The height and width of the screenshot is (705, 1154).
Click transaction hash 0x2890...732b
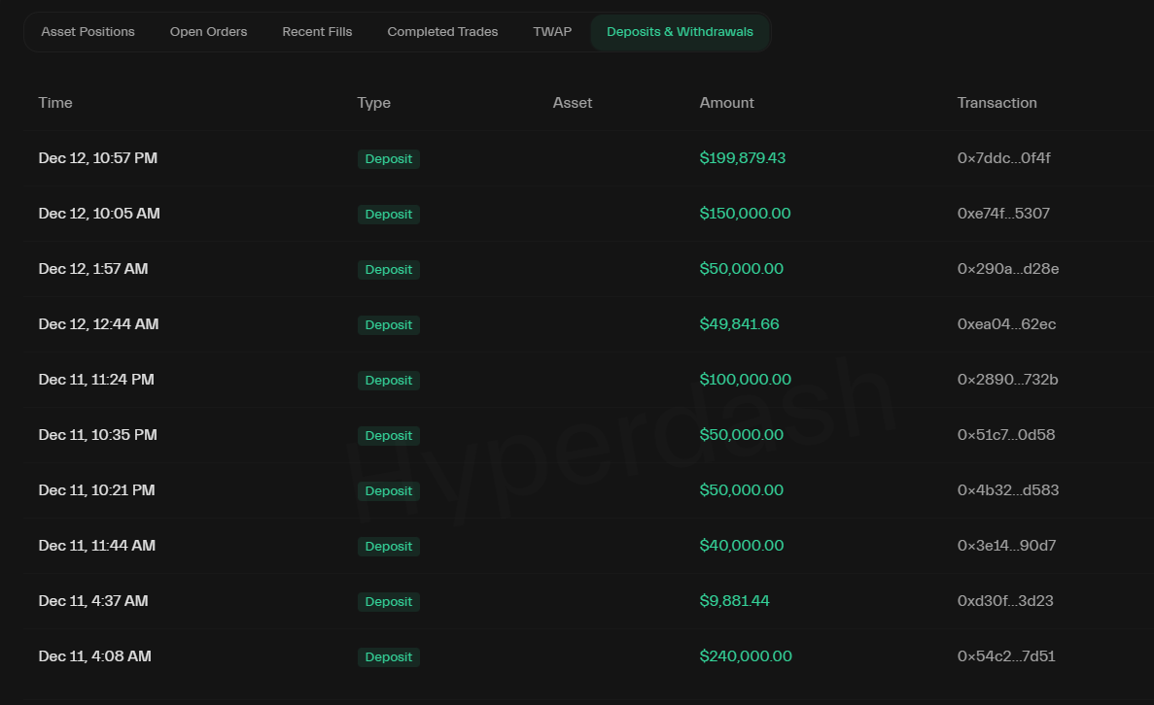1007,380
